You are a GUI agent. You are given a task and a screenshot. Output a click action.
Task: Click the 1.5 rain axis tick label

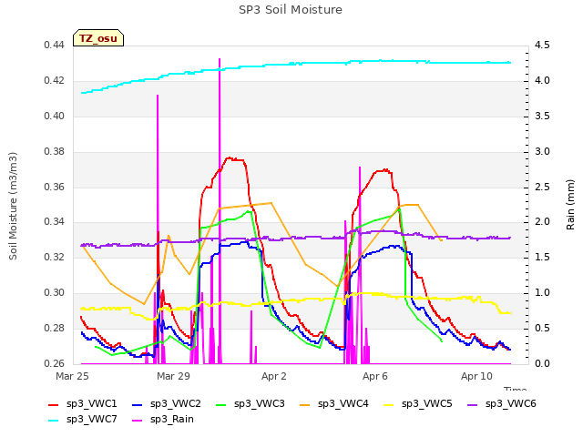pos(542,258)
